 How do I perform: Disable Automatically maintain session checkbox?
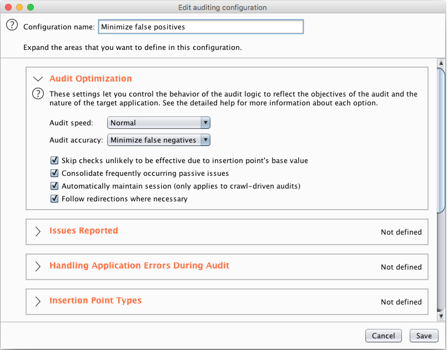(x=54, y=186)
